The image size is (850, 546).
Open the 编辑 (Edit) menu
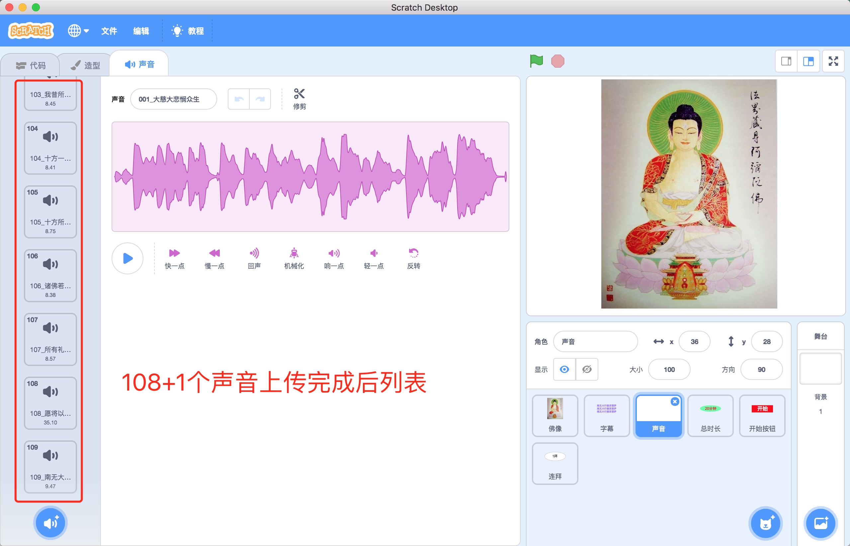tap(141, 31)
